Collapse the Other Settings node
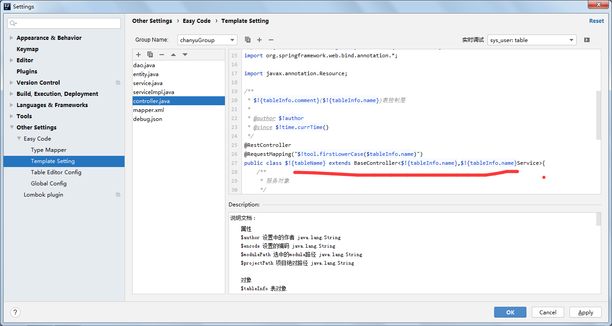Viewport: 612px width, 326px height. click(x=12, y=127)
